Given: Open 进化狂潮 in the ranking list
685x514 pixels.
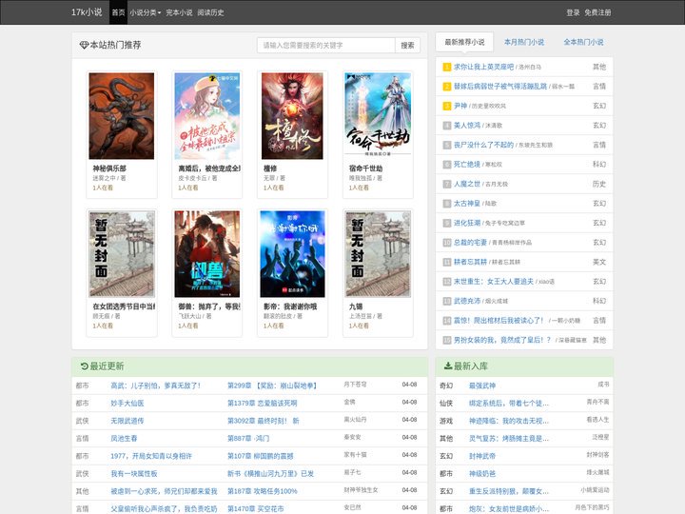Looking at the screenshot, I should pyautogui.click(x=467, y=223).
